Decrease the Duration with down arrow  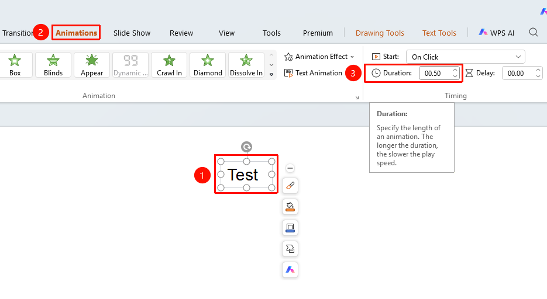tap(455, 77)
